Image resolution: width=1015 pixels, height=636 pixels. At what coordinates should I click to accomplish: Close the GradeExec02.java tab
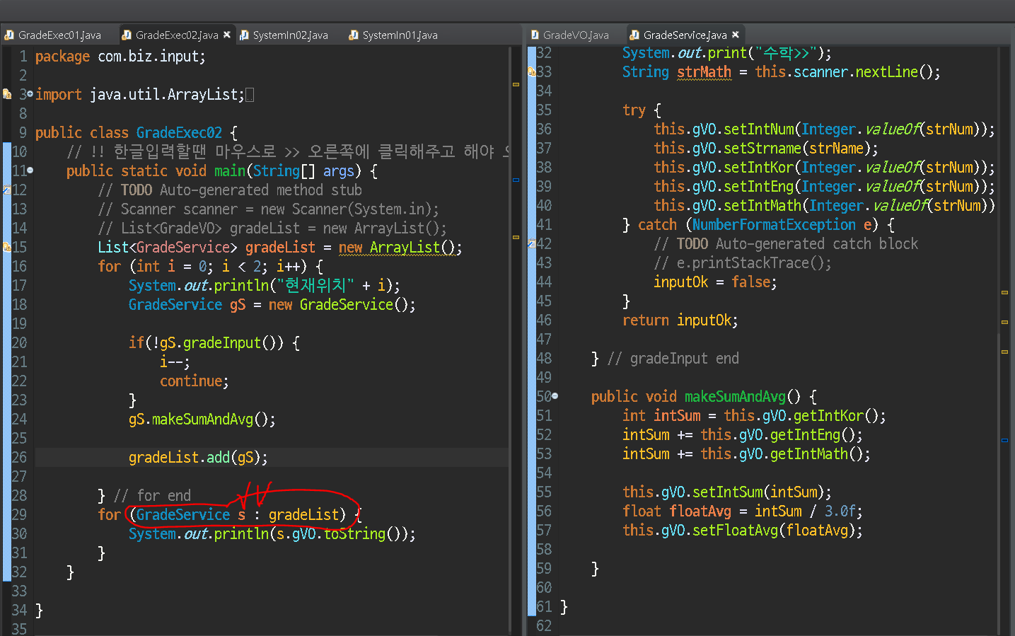(227, 35)
